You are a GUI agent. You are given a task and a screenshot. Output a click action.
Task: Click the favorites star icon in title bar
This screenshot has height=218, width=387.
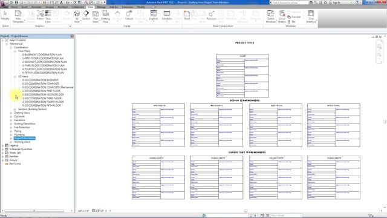click(325, 2)
